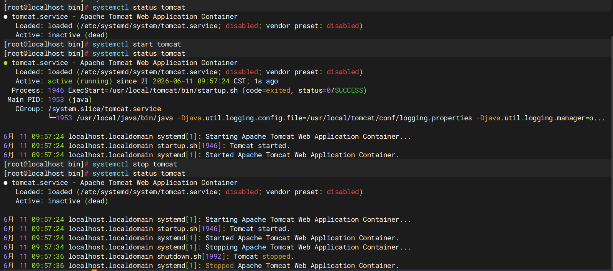This screenshot has width=613, height=271.
Task: Click the yellow 'exited' code value
Action: [x=278, y=90]
